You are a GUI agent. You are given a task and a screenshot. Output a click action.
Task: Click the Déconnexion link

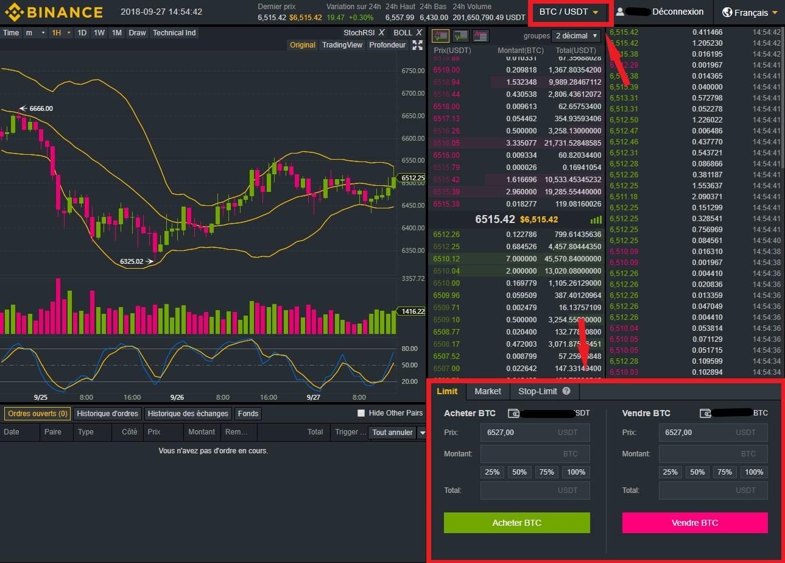pos(678,12)
